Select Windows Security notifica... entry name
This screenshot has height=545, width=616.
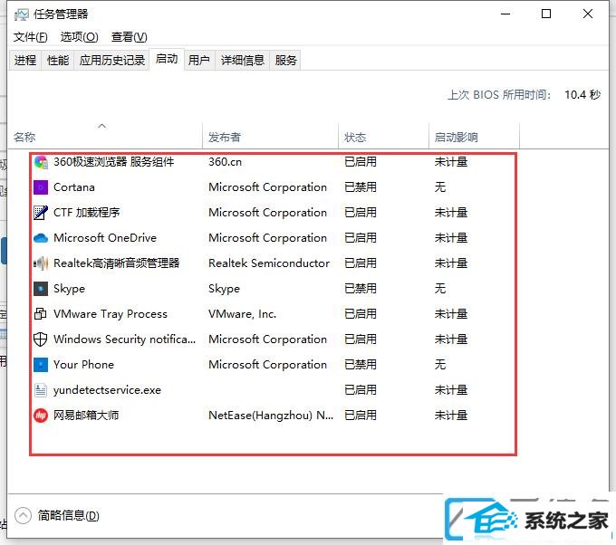[124, 339]
